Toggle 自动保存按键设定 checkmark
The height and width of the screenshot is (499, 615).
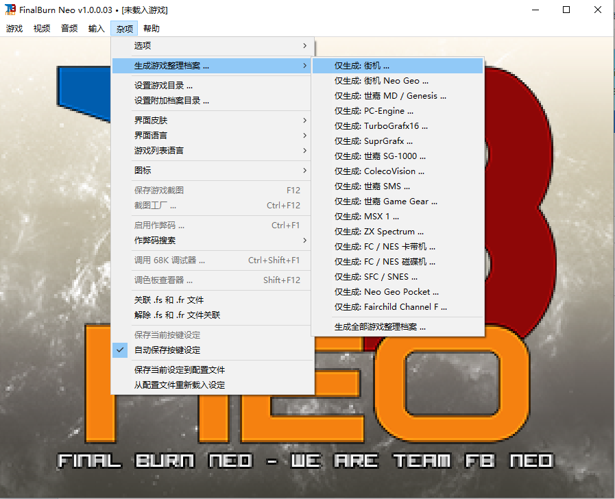213,350
